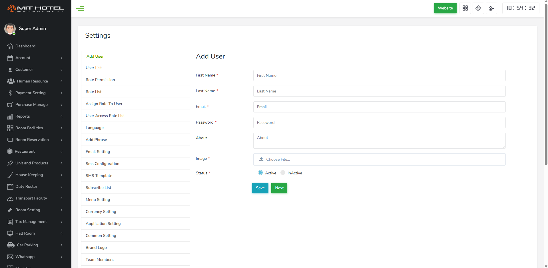Click the Purchase Manage cart icon

10,105
